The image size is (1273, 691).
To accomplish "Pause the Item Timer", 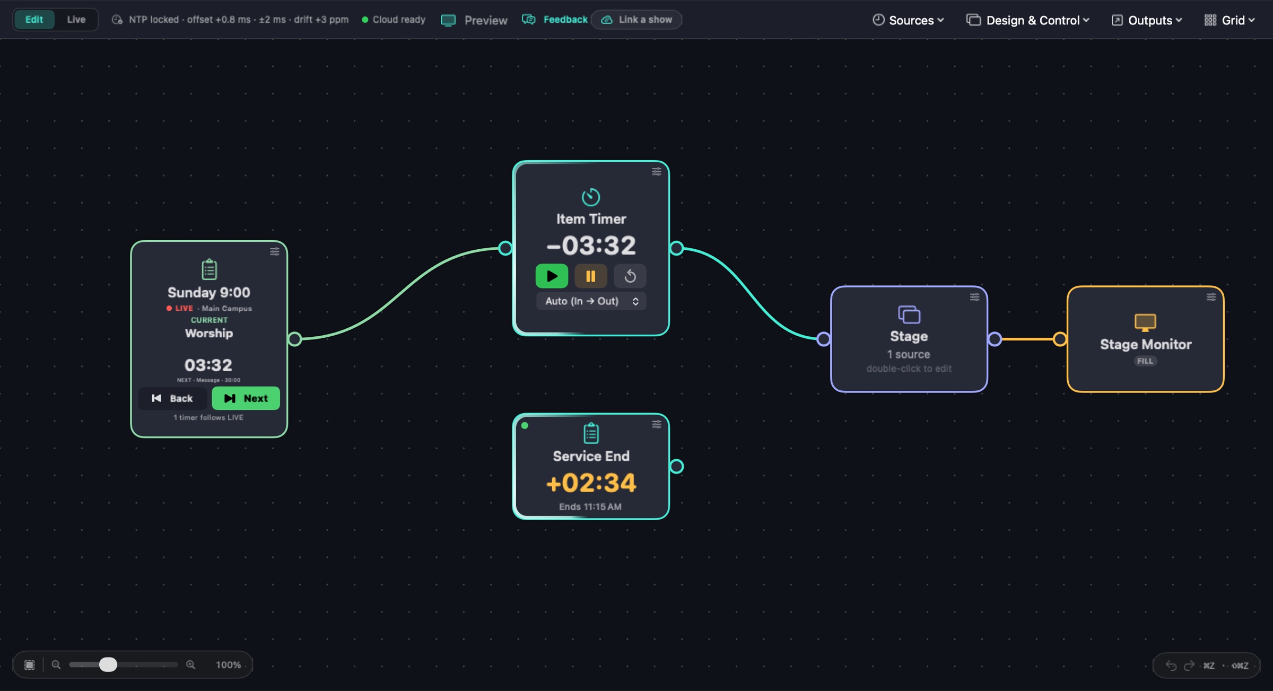I will tap(590, 276).
